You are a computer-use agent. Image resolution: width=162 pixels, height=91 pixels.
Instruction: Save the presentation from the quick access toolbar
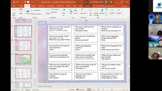click(14, 2)
